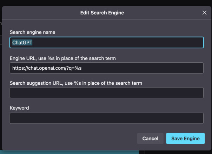Close the Edit Search Engine dialog
This screenshot has height=154, width=212.
[x=205, y=13]
